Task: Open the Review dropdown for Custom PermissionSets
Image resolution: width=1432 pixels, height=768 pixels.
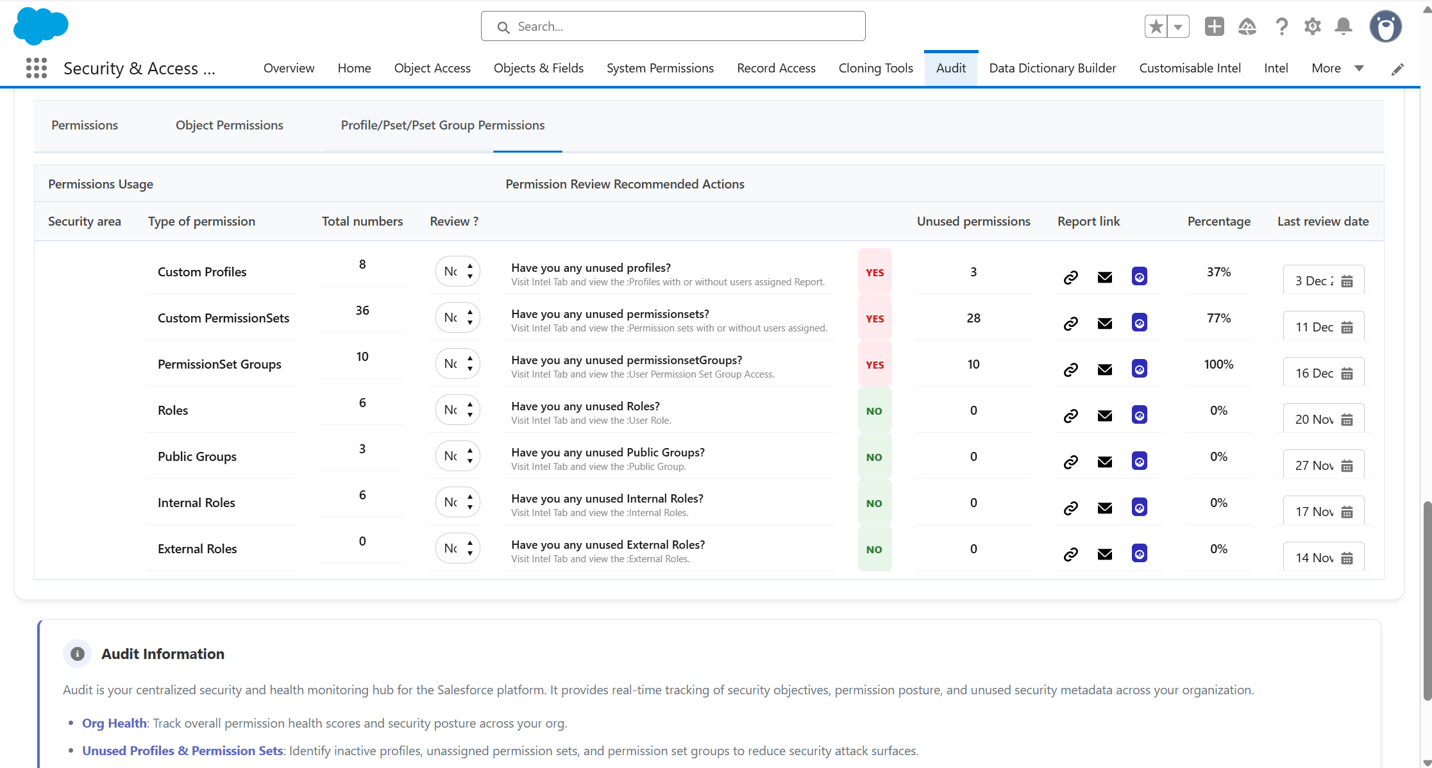Action: click(x=458, y=317)
